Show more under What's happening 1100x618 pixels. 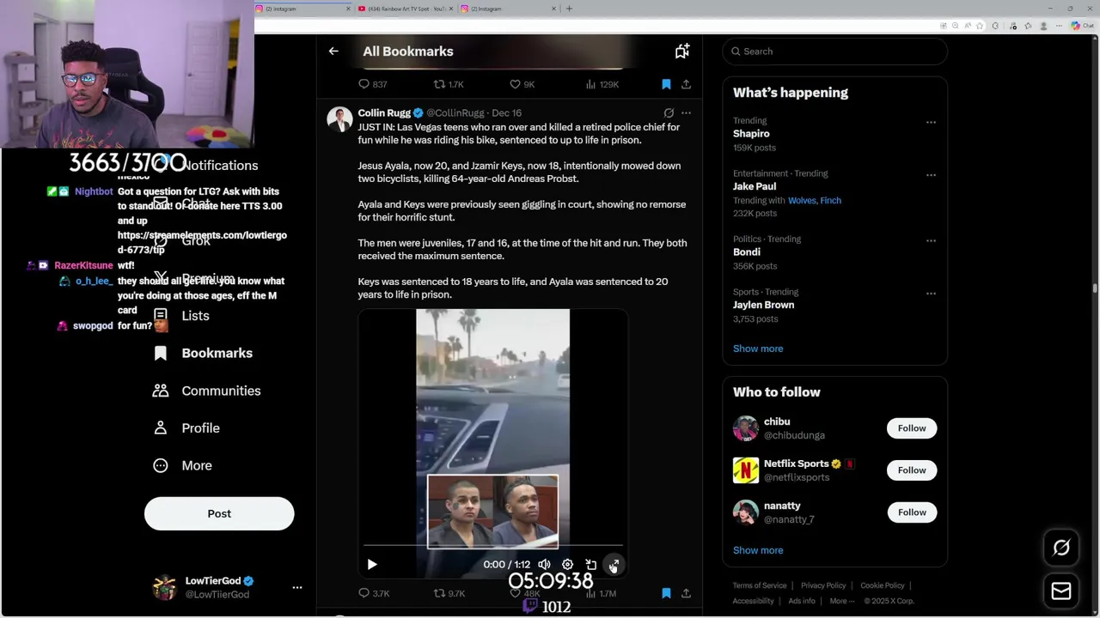point(758,348)
